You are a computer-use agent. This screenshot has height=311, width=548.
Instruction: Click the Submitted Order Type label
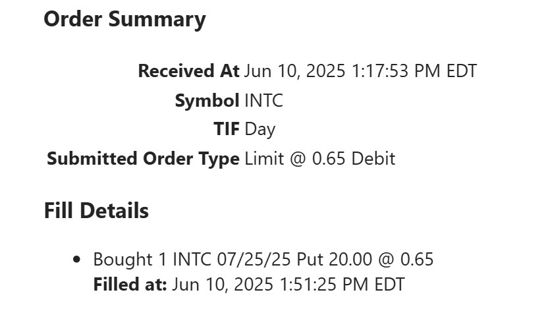coord(143,159)
